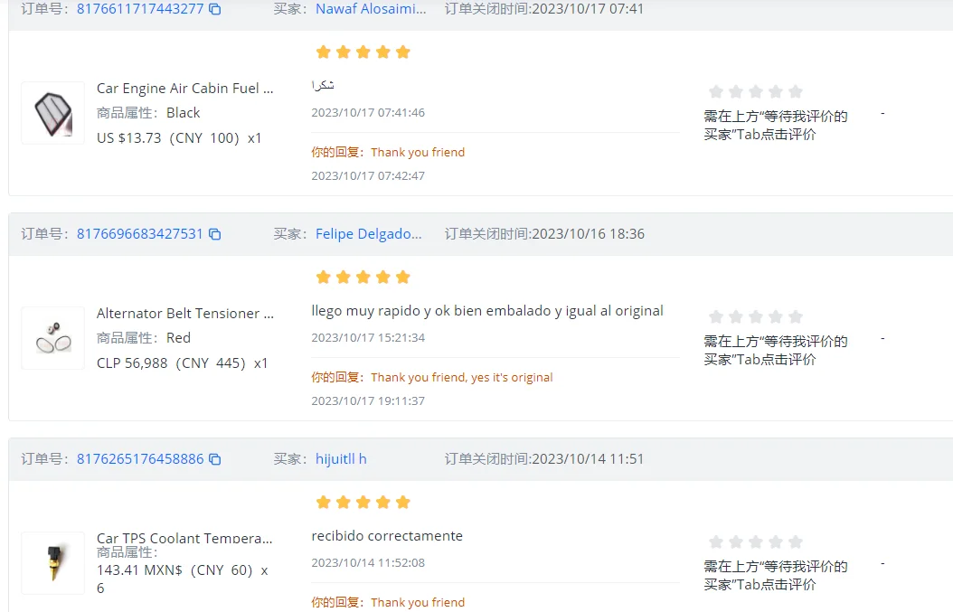Open order 8176265176458886 link
The image size is (953, 612).
pyautogui.click(x=140, y=459)
